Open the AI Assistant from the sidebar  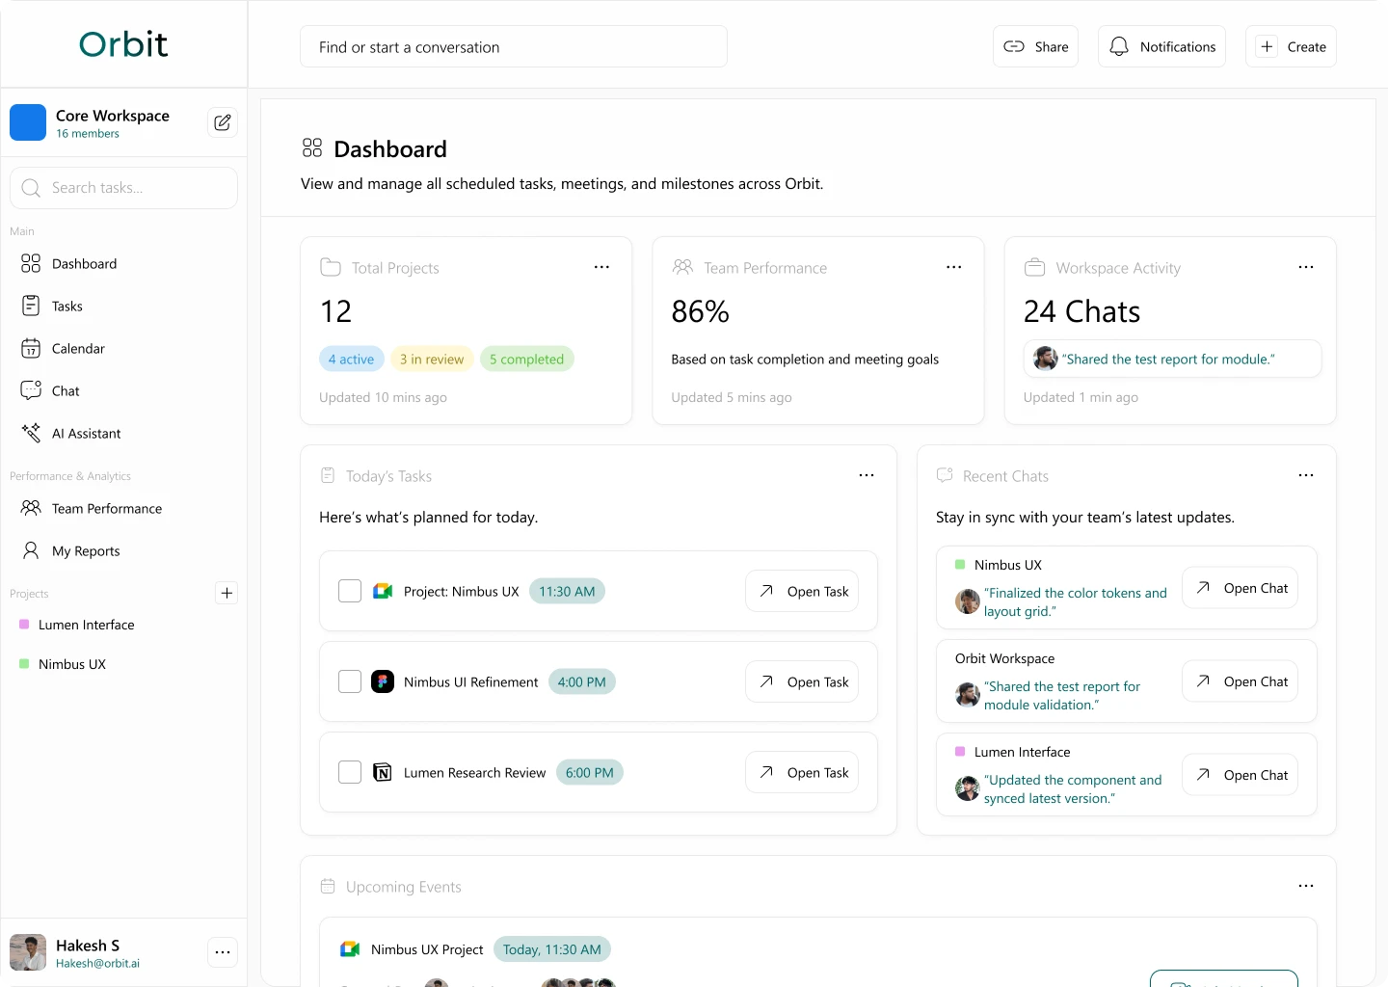click(85, 433)
